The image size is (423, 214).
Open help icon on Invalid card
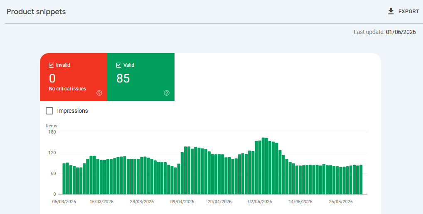[x=99, y=93]
